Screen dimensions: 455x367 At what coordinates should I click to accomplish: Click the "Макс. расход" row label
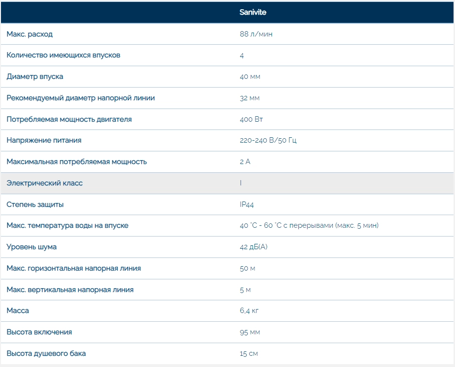pyautogui.click(x=29, y=34)
